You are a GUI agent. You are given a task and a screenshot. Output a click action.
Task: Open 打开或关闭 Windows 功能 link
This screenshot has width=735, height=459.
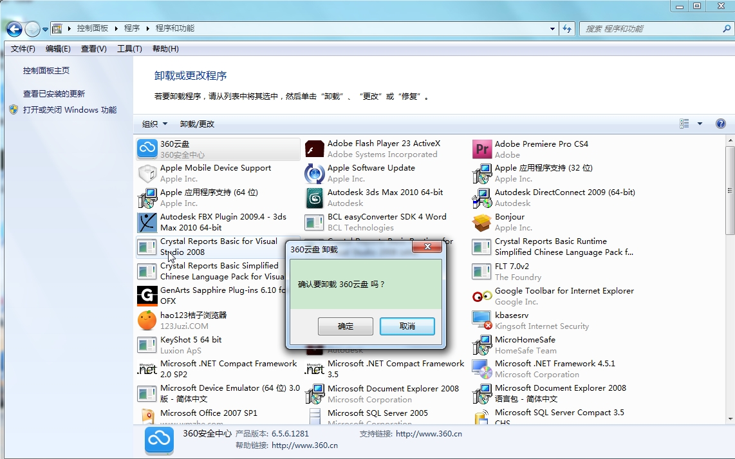click(x=70, y=109)
